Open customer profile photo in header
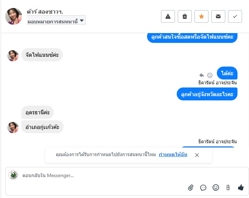Screen dimensions: 249x198 pyautogui.click(x=14, y=16)
